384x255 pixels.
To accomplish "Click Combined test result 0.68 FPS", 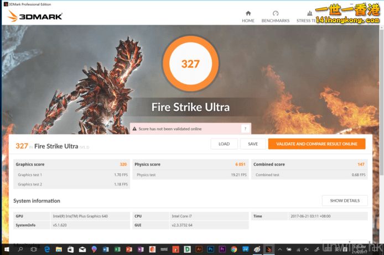I will tap(359, 174).
